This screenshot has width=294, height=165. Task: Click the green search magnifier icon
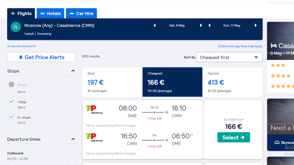pyautogui.click(x=16, y=27)
